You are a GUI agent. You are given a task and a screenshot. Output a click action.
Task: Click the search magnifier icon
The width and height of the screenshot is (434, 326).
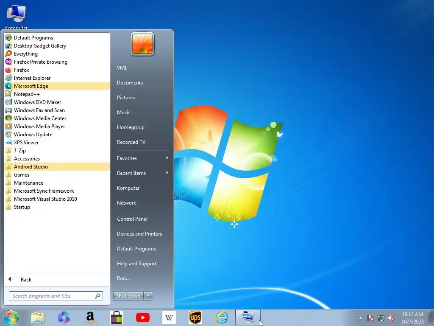[97, 296]
